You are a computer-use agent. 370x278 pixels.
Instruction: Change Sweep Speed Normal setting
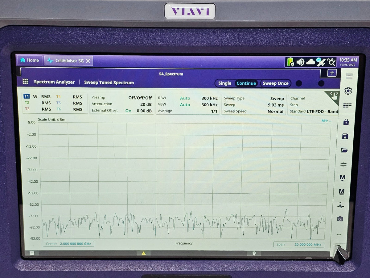[275, 112]
